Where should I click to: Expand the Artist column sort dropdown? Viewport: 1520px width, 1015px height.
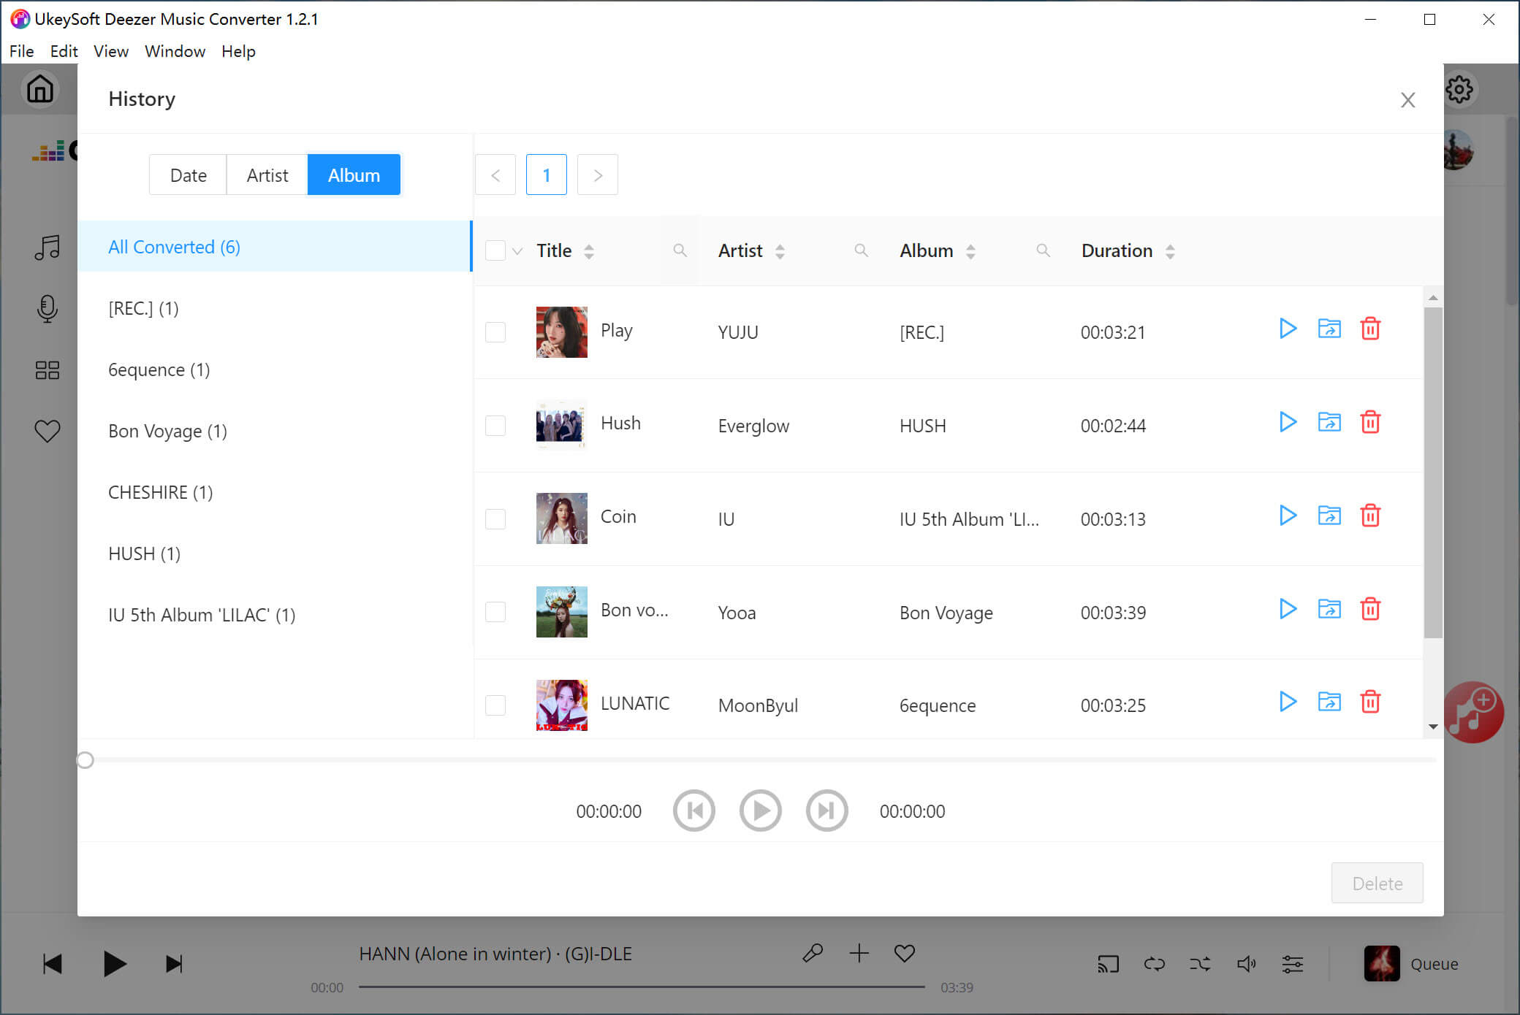click(782, 250)
